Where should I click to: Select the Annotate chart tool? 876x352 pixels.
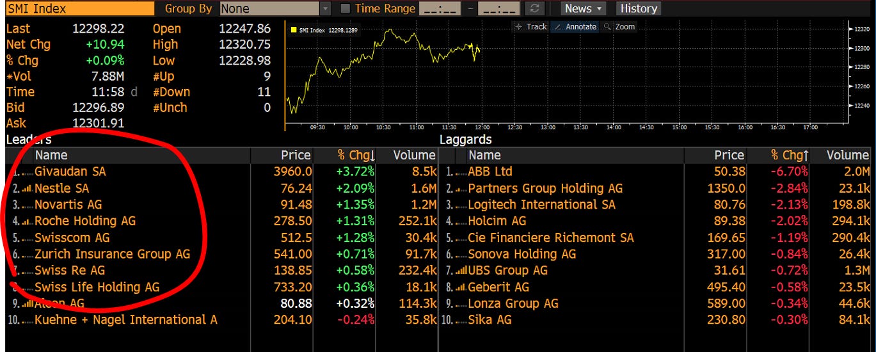[x=575, y=27]
